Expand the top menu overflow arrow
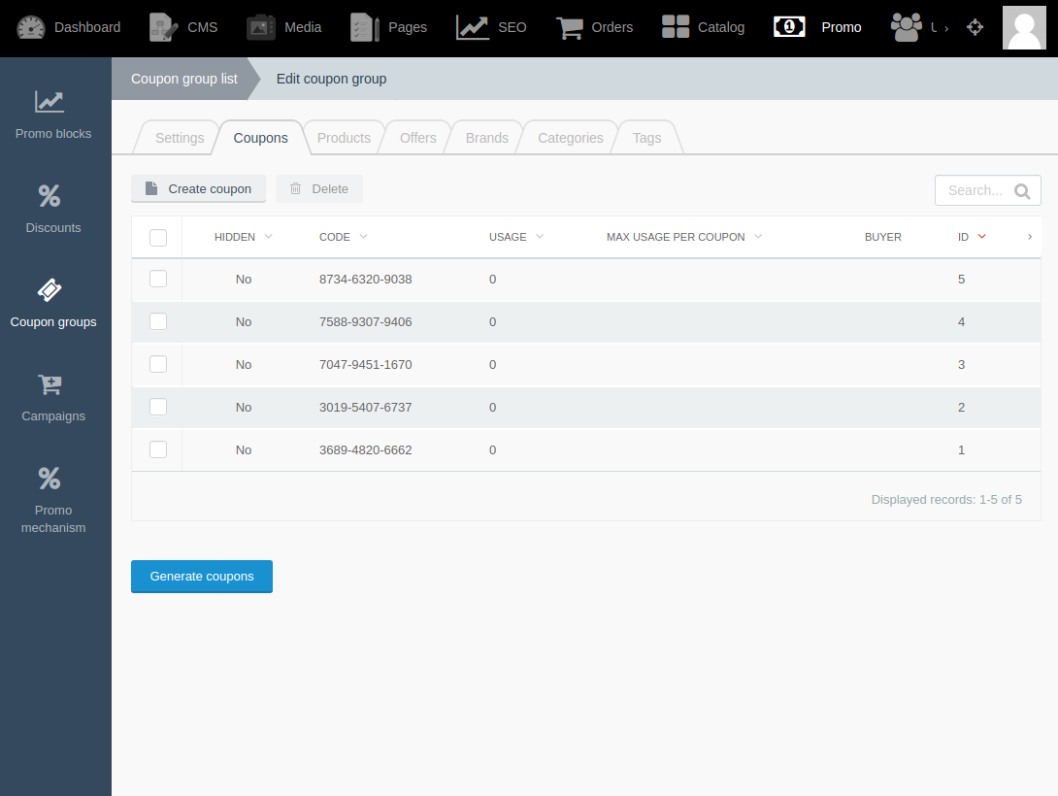 coord(946,28)
